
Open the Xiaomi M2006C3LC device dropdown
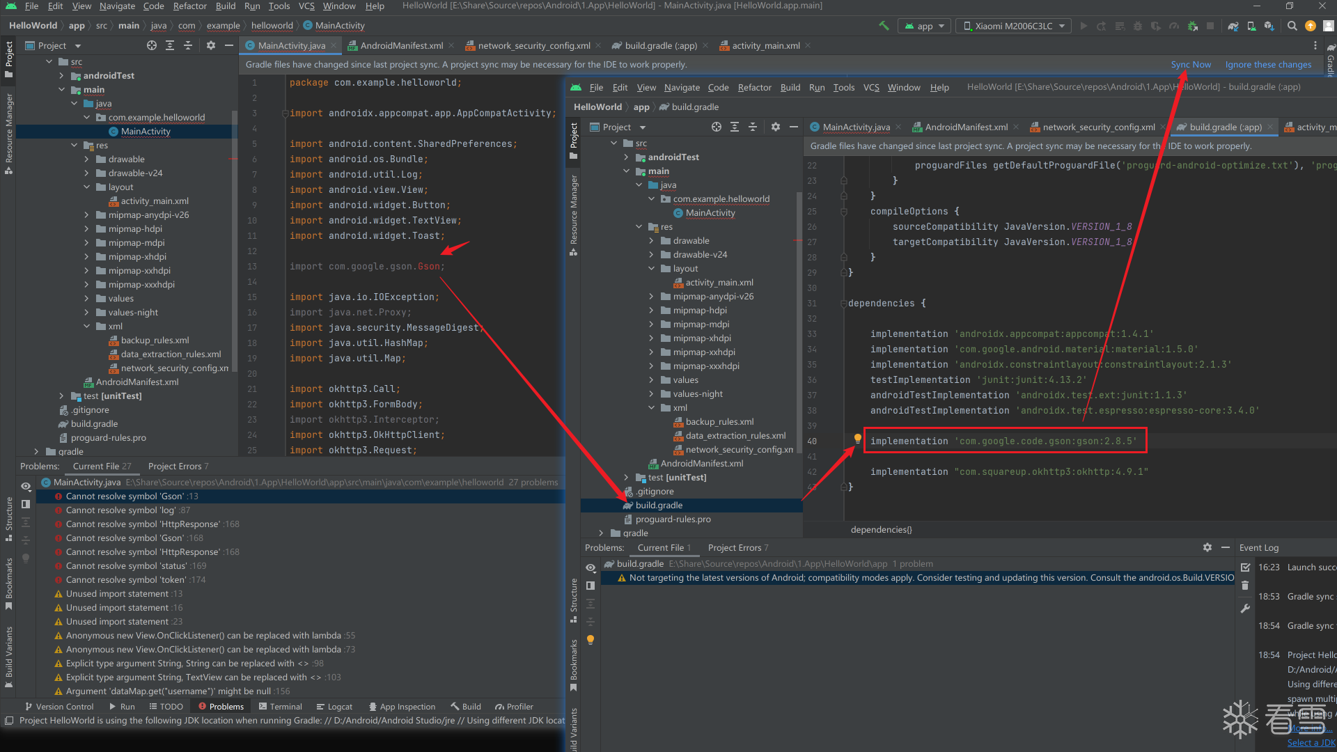coord(1014,26)
